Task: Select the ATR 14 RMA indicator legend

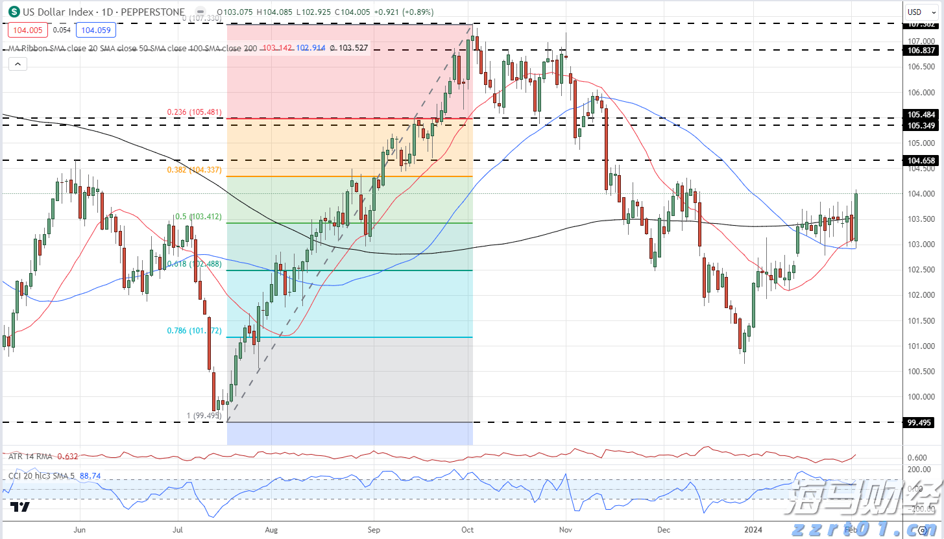Action: coord(31,456)
